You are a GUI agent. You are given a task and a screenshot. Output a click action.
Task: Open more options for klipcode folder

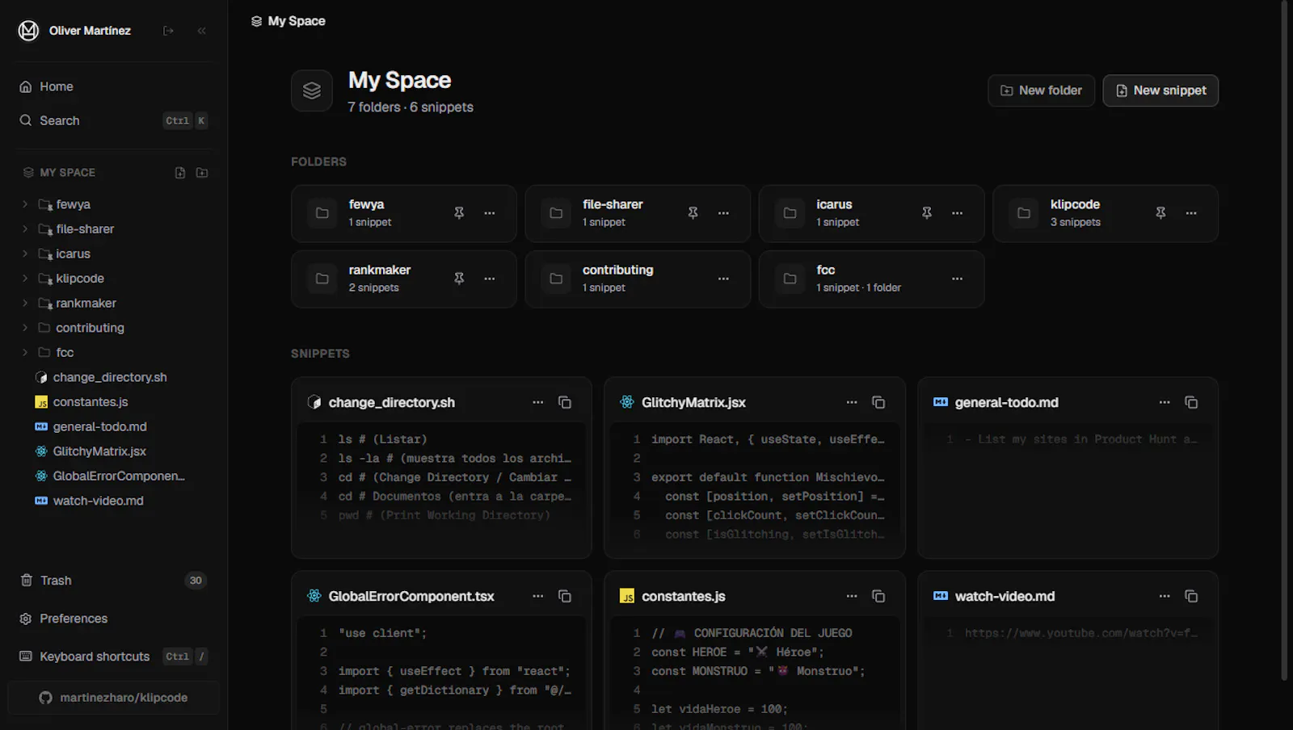[x=1191, y=213]
